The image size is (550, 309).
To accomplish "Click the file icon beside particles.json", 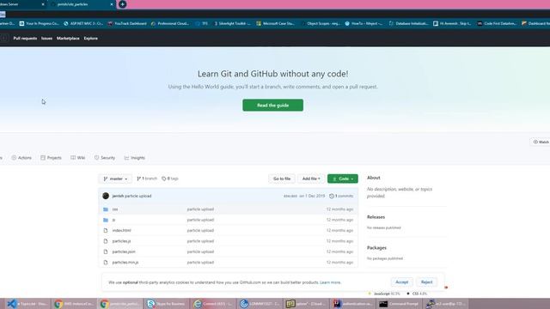I will click(x=106, y=251).
